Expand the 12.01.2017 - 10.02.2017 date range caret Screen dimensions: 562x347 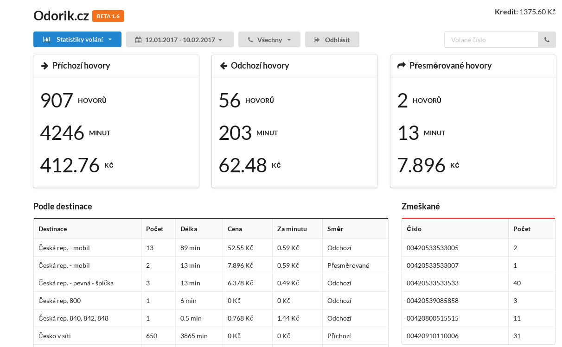pyautogui.click(x=220, y=40)
